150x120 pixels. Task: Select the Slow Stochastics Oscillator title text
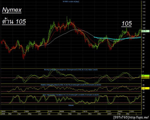[x=71, y=95]
